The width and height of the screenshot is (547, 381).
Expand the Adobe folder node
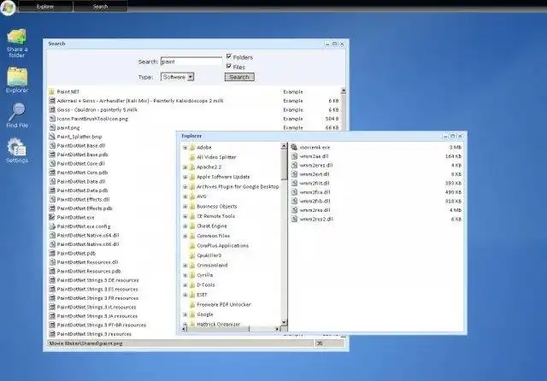tap(185, 148)
